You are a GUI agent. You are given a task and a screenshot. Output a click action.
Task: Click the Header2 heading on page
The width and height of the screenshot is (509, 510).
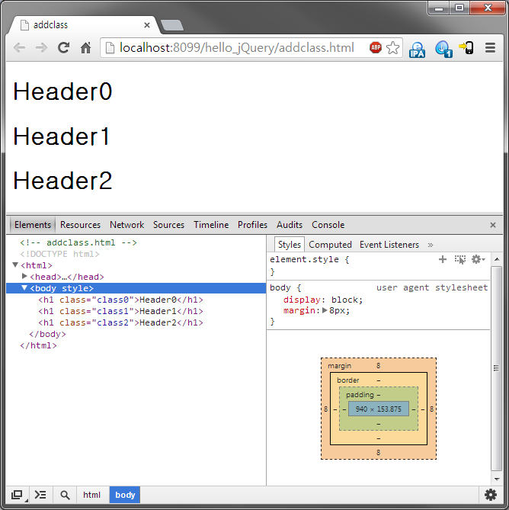click(x=62, y=181)
